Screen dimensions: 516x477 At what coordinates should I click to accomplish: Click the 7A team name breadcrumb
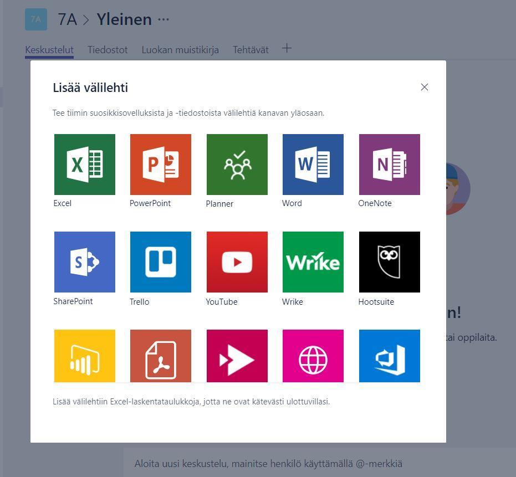[68, 19]
